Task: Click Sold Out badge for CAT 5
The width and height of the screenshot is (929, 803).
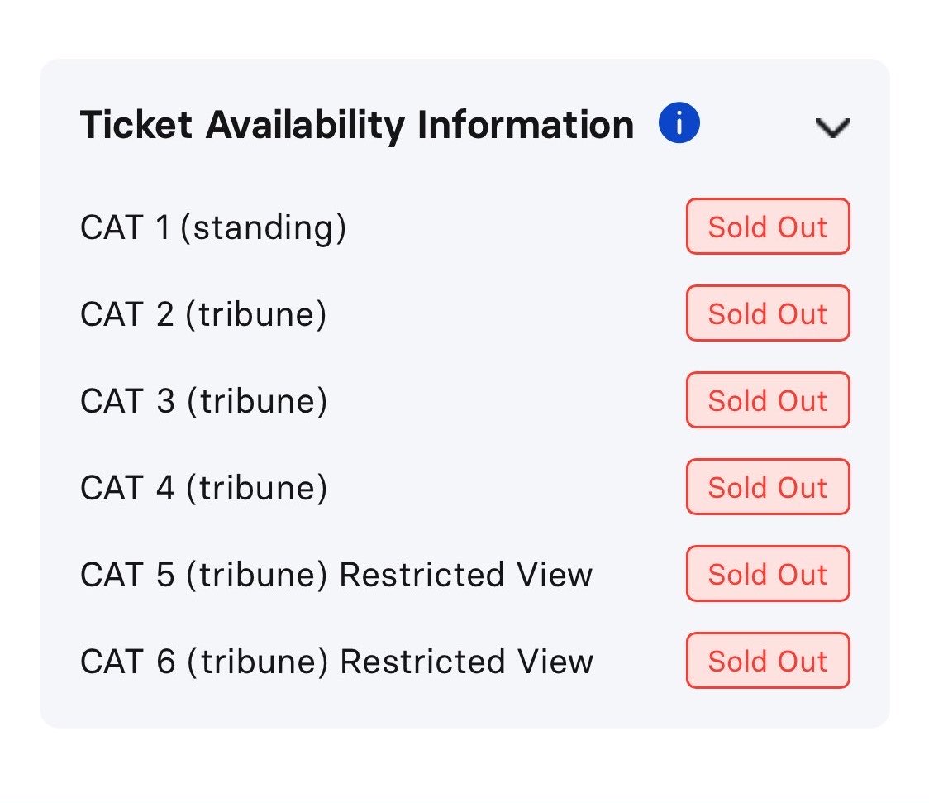Action: pyautogui.click(x=768, y=574)
